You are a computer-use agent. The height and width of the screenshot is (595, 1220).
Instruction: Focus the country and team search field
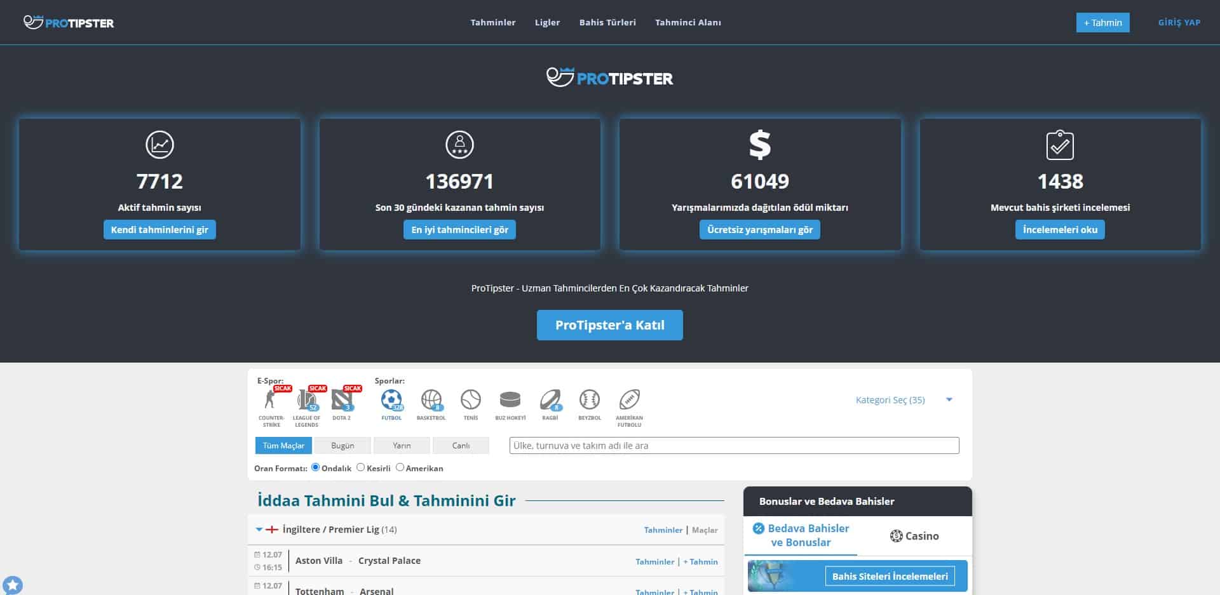click(x=734, y=446)
